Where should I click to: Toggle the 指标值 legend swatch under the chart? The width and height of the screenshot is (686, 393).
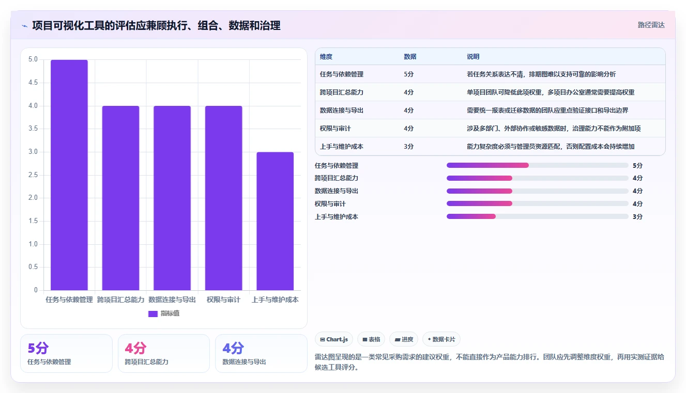(153, 313)
